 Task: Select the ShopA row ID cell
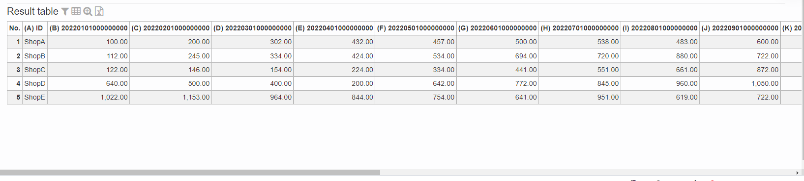[34, 42]
